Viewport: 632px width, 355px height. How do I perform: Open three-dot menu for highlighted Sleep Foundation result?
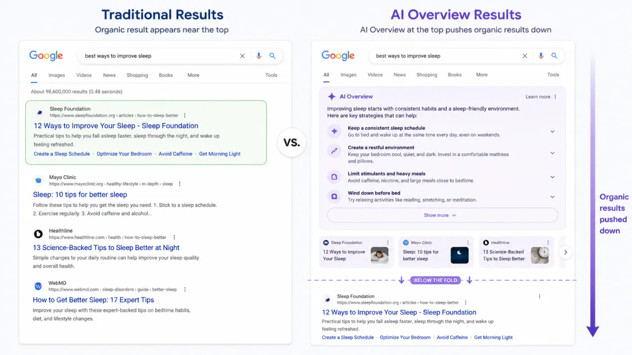click(x=184, y=115)
